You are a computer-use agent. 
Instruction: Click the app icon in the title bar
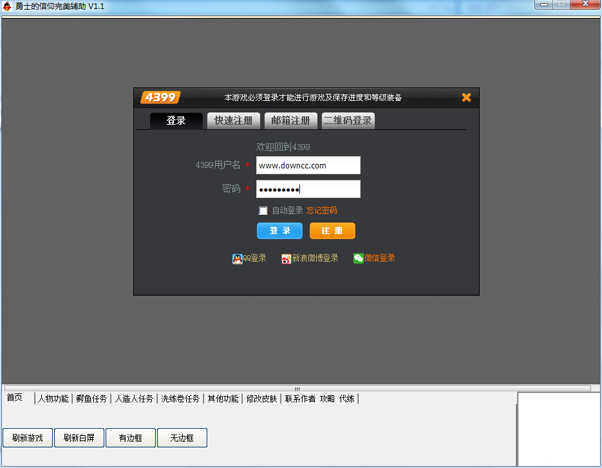7,6
